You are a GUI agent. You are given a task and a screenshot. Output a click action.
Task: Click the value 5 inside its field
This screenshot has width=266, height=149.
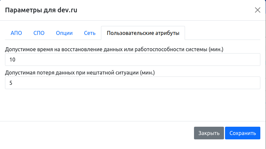point(11,83)
